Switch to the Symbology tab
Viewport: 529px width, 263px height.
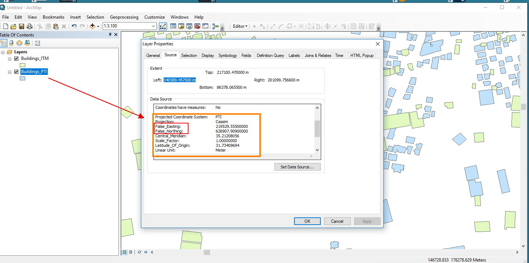click(x=228, y=56)
